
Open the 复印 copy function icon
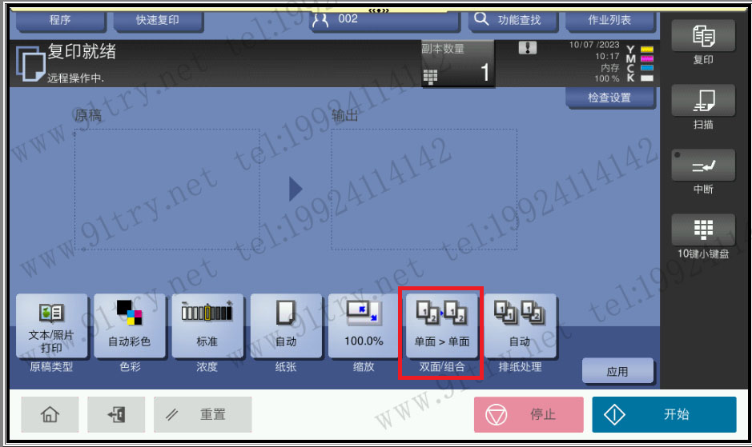click(x=703, y=36)
